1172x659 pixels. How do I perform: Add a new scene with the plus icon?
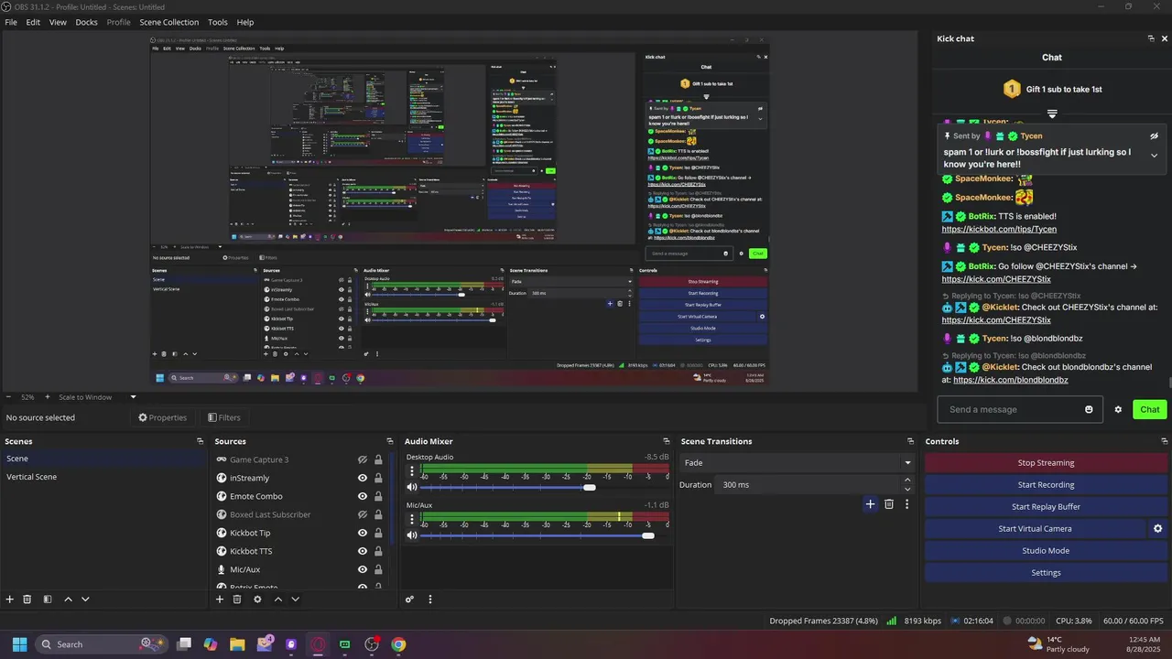coord(10,600)
